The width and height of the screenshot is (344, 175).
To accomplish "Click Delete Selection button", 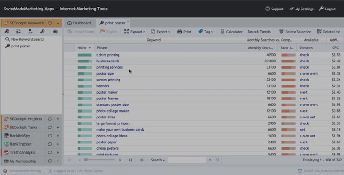I will [x=295, y=32].
